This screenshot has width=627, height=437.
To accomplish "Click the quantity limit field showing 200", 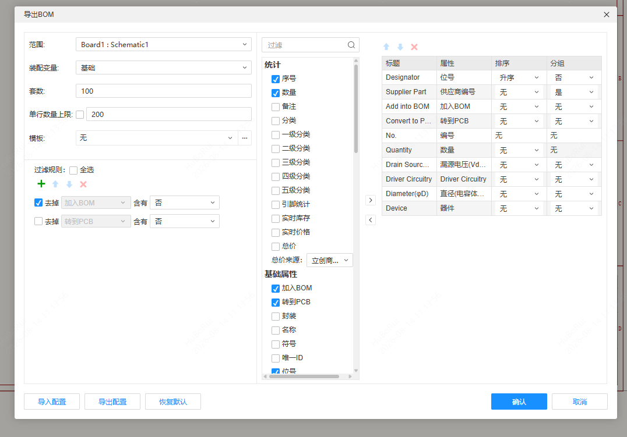I will [x=169, y=114].
